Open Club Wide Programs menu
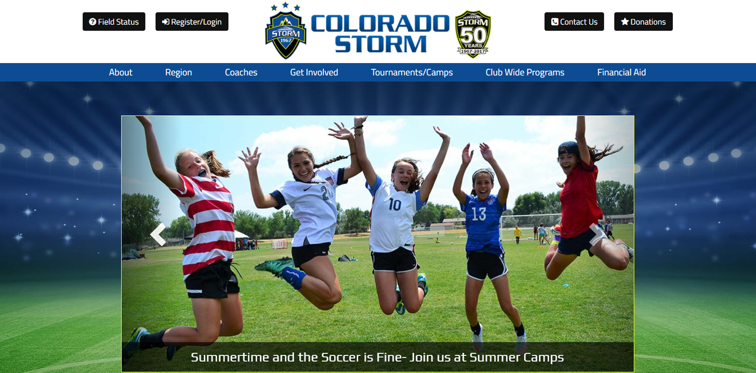This screenshot has height=373, width=756. [x=525, y=72]
